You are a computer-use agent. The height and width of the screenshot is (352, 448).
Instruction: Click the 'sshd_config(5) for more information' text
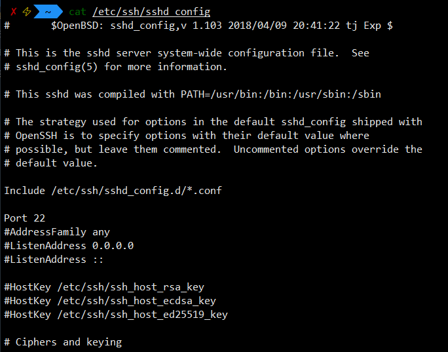tap(121, 67)
